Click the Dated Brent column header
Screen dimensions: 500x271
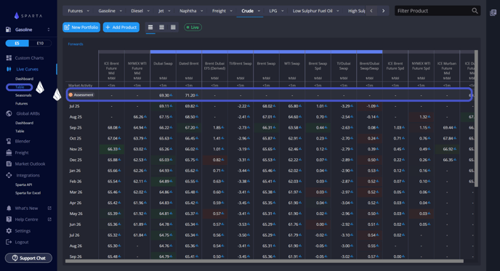click(189, 63)
